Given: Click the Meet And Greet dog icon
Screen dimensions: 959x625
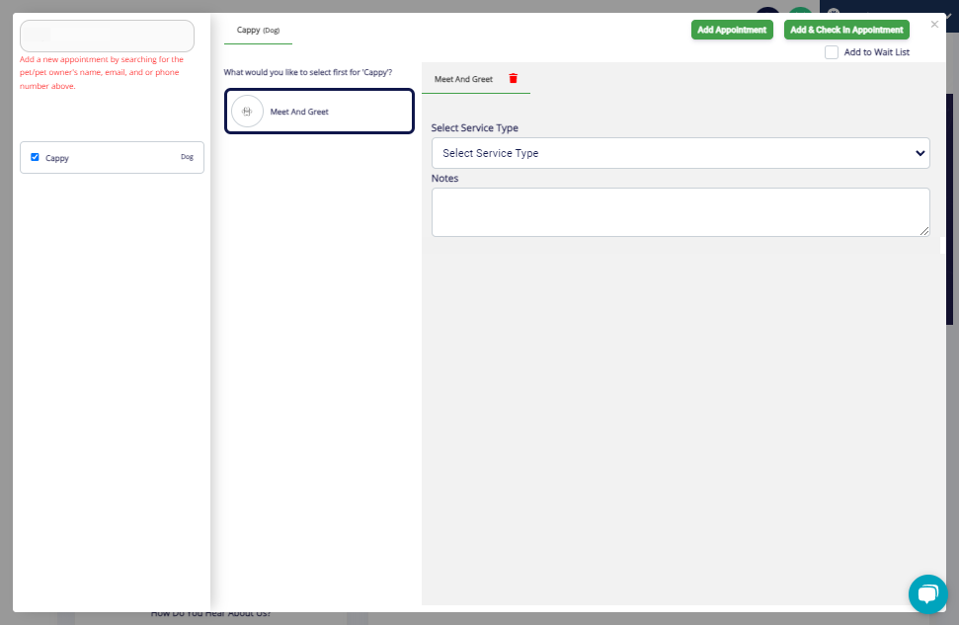Looking at the screenshot, I should point(247,112).
